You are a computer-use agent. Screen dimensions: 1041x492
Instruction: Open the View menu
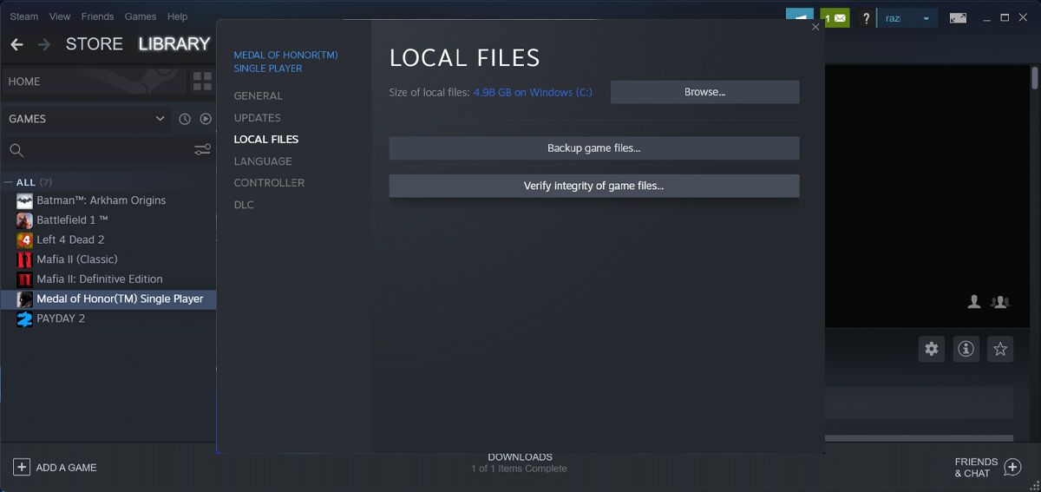60,16
